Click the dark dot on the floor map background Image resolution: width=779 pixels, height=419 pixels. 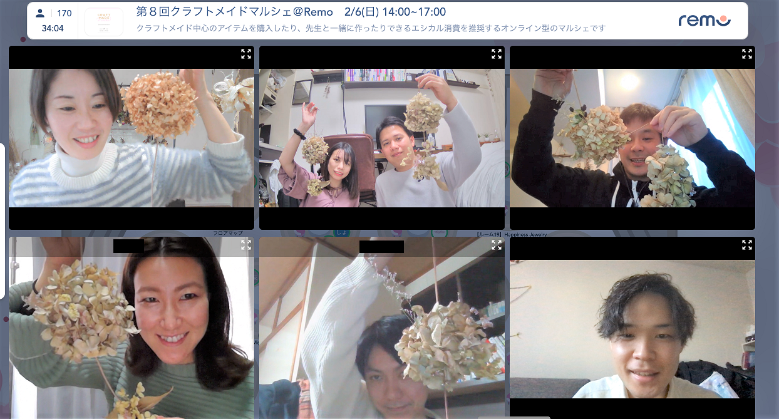[x=23, y=39]
